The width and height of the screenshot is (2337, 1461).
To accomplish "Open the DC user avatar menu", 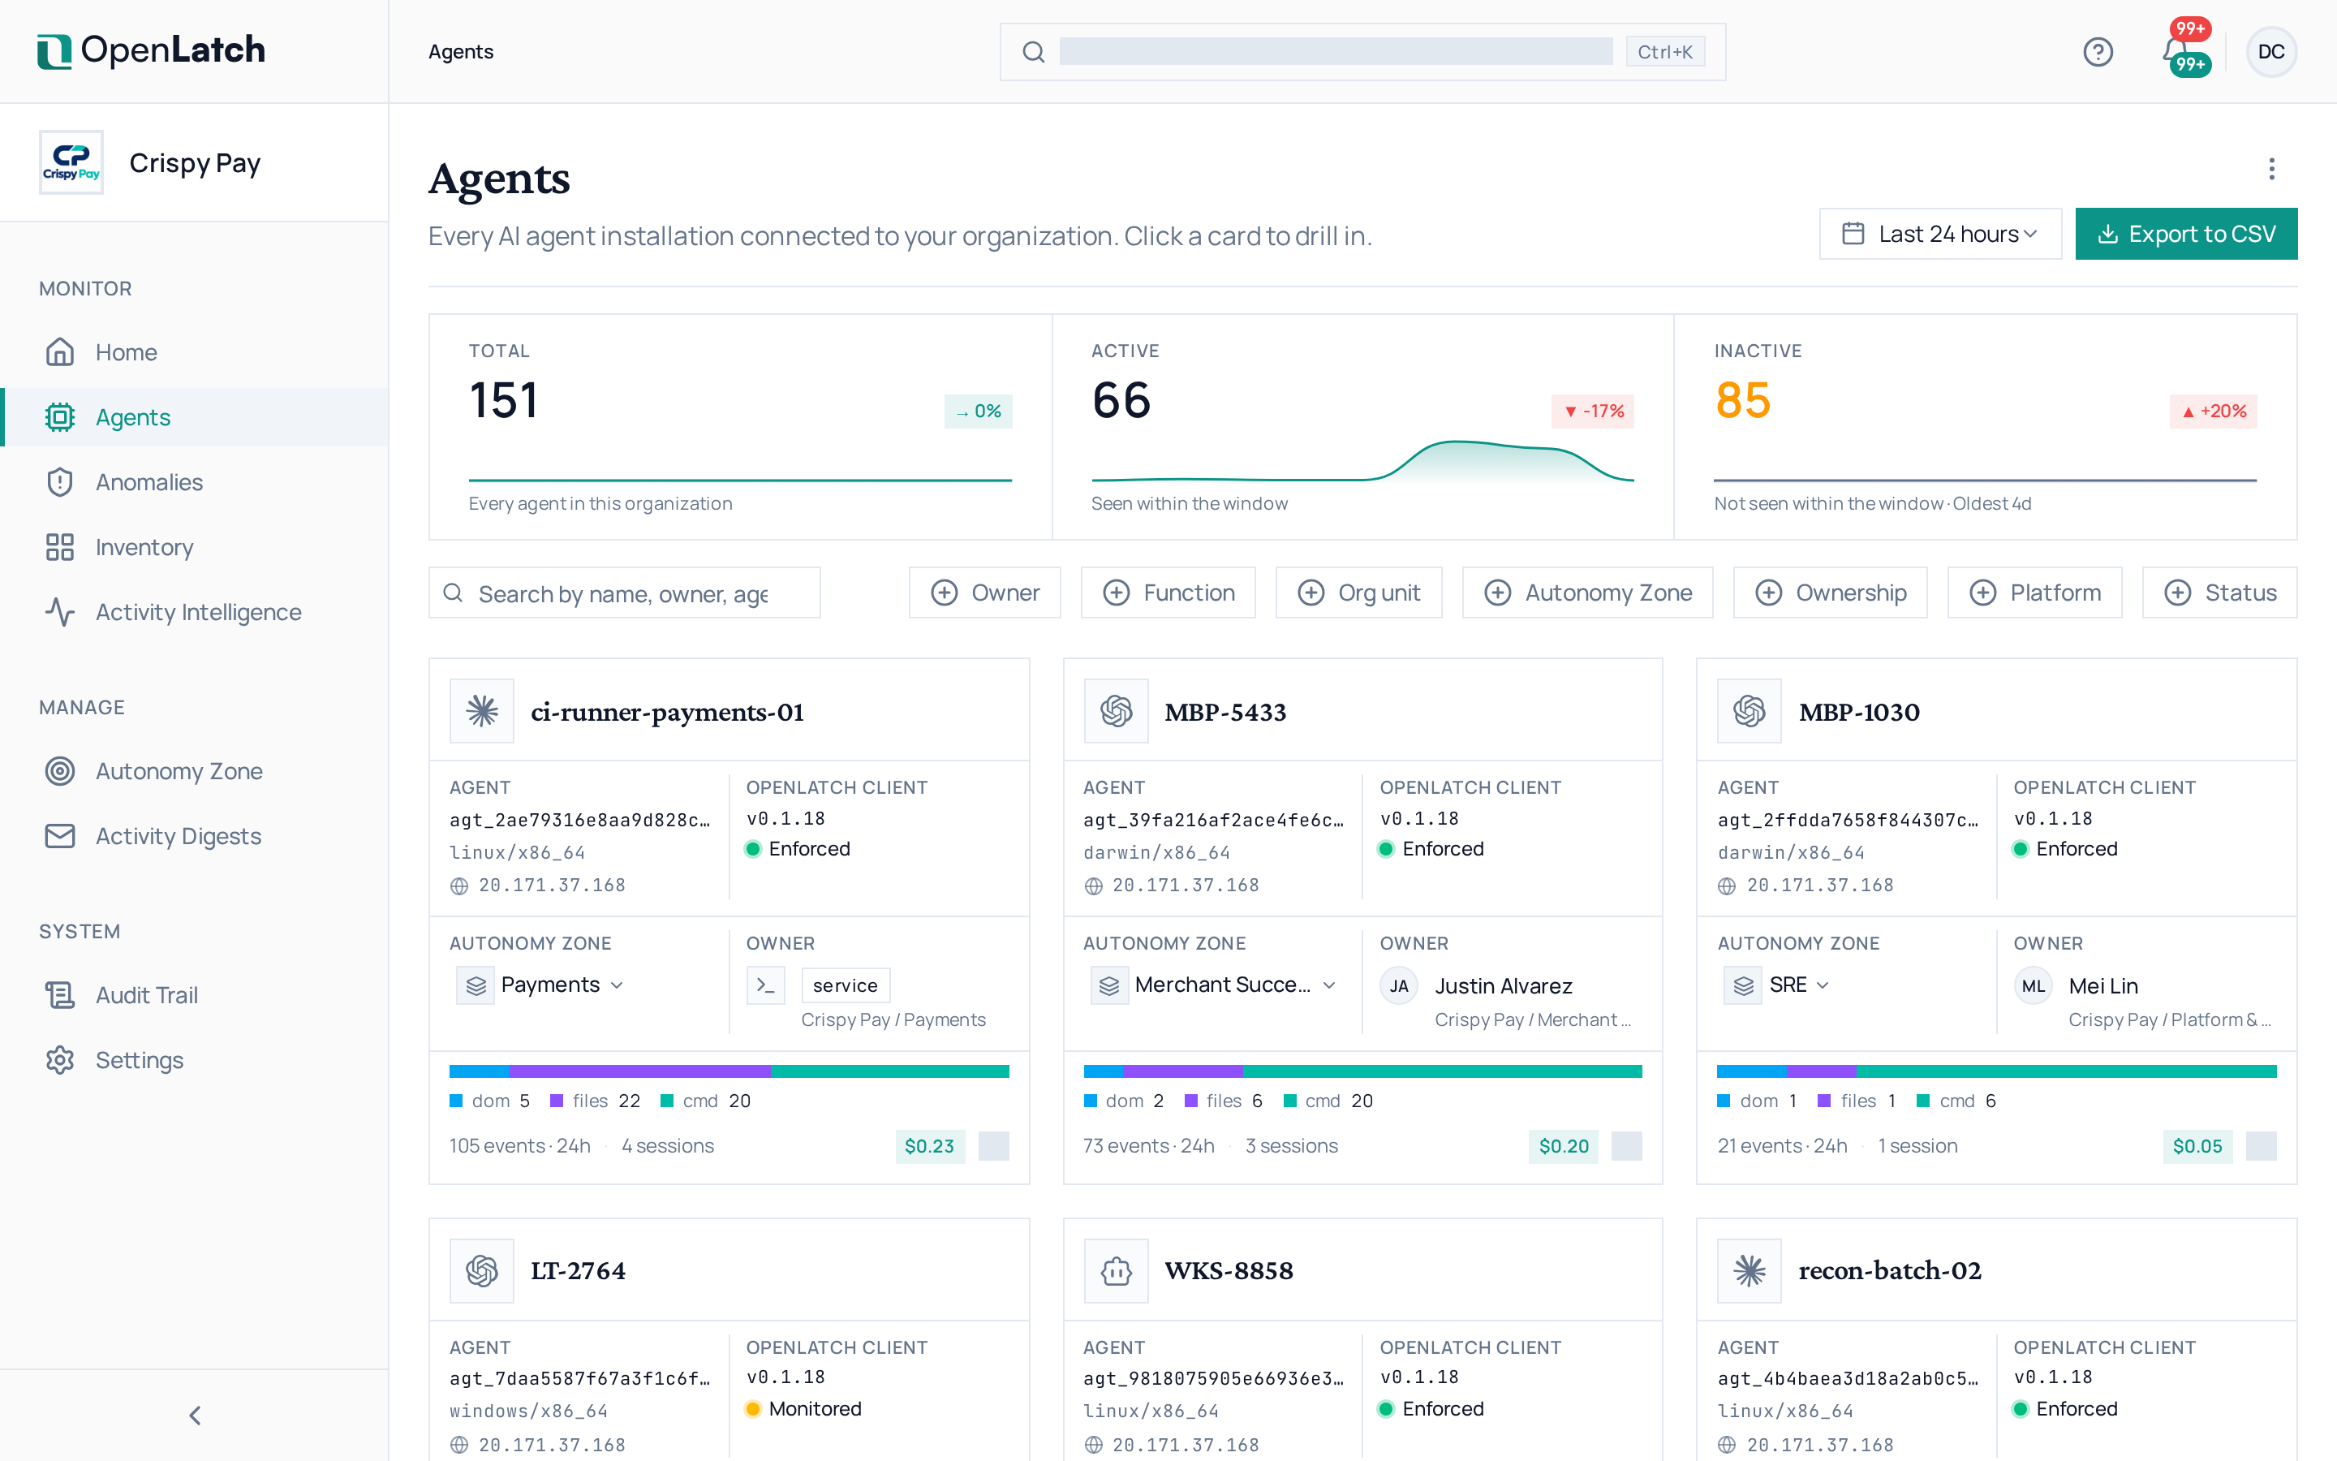I will [2270, 51].
